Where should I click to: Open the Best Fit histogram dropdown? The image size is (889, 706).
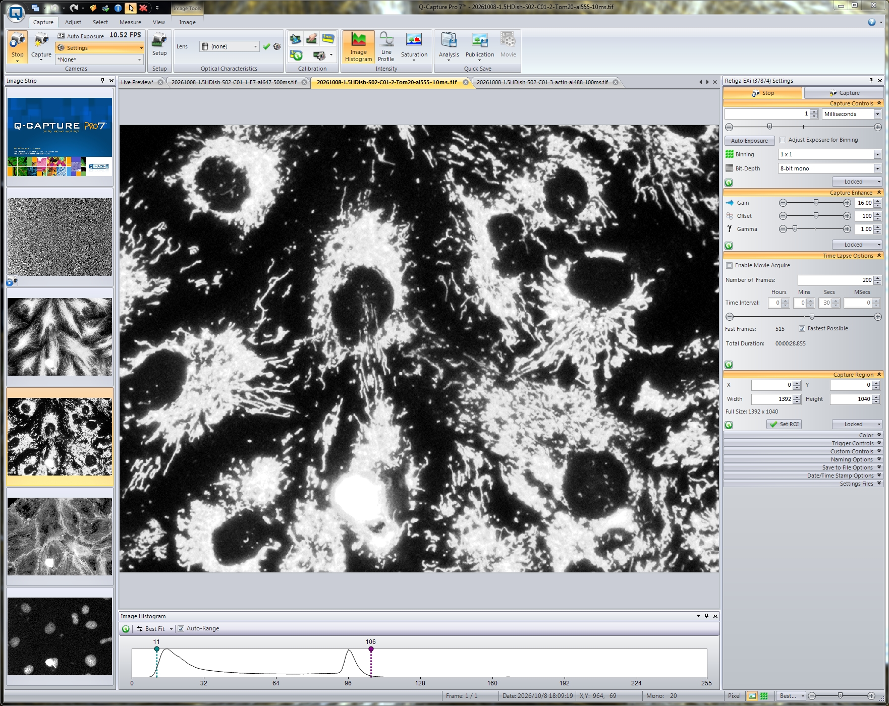pos(155,629)
